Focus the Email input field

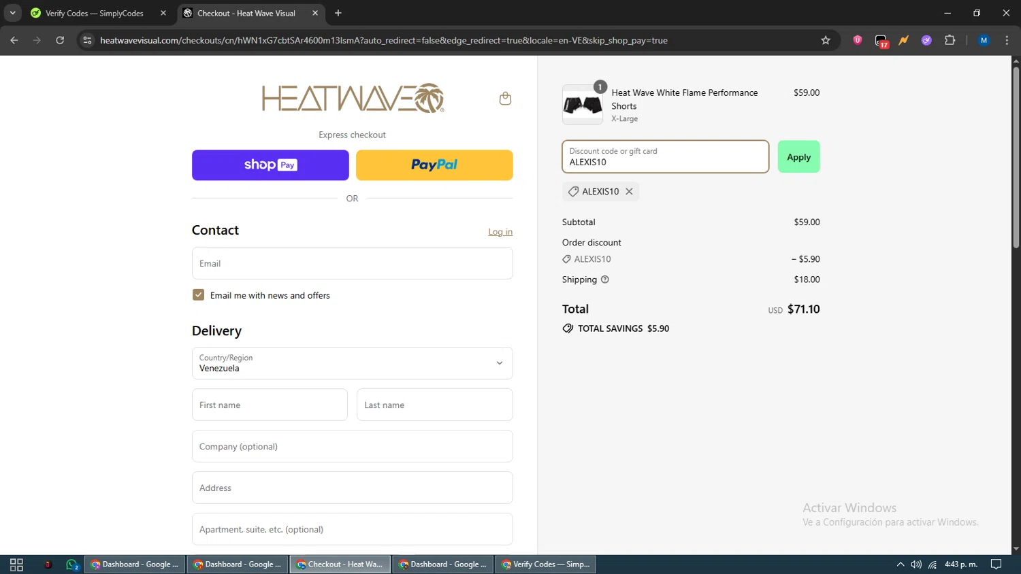tap(352, 263)
